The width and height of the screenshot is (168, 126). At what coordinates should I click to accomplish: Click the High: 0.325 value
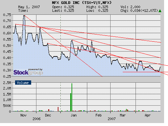pyautogui.click(x=97, y=7)
